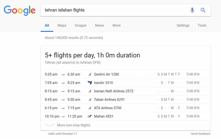Open the More search categories dropdown

(x=116, y=25)
